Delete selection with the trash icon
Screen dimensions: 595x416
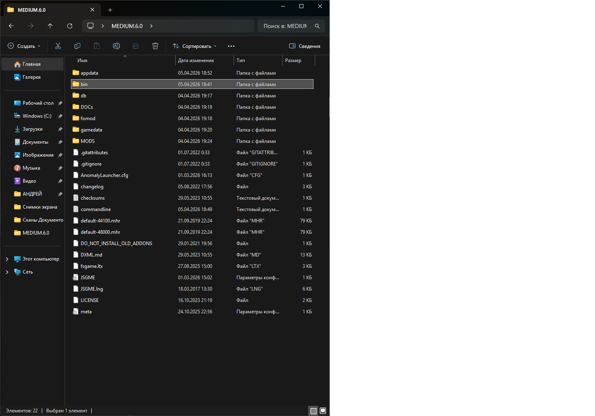coord(155,46)
